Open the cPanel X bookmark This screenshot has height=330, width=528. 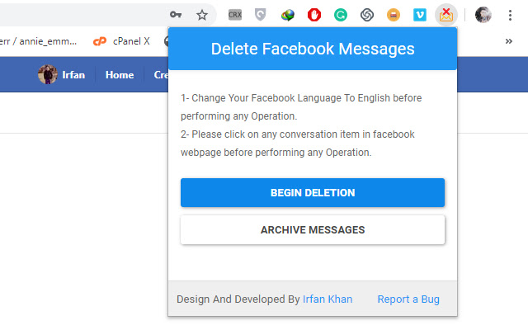coord(121,41)
